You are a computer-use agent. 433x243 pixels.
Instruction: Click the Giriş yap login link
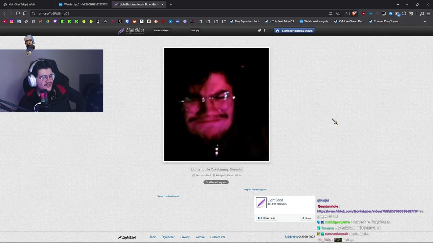(x=195, y=30)
